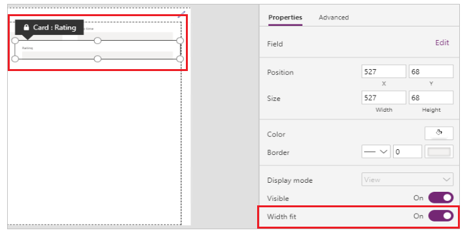Click the Border color swatch
The height and width of the screenshot is (237, 467).
(x=439, y=152)
